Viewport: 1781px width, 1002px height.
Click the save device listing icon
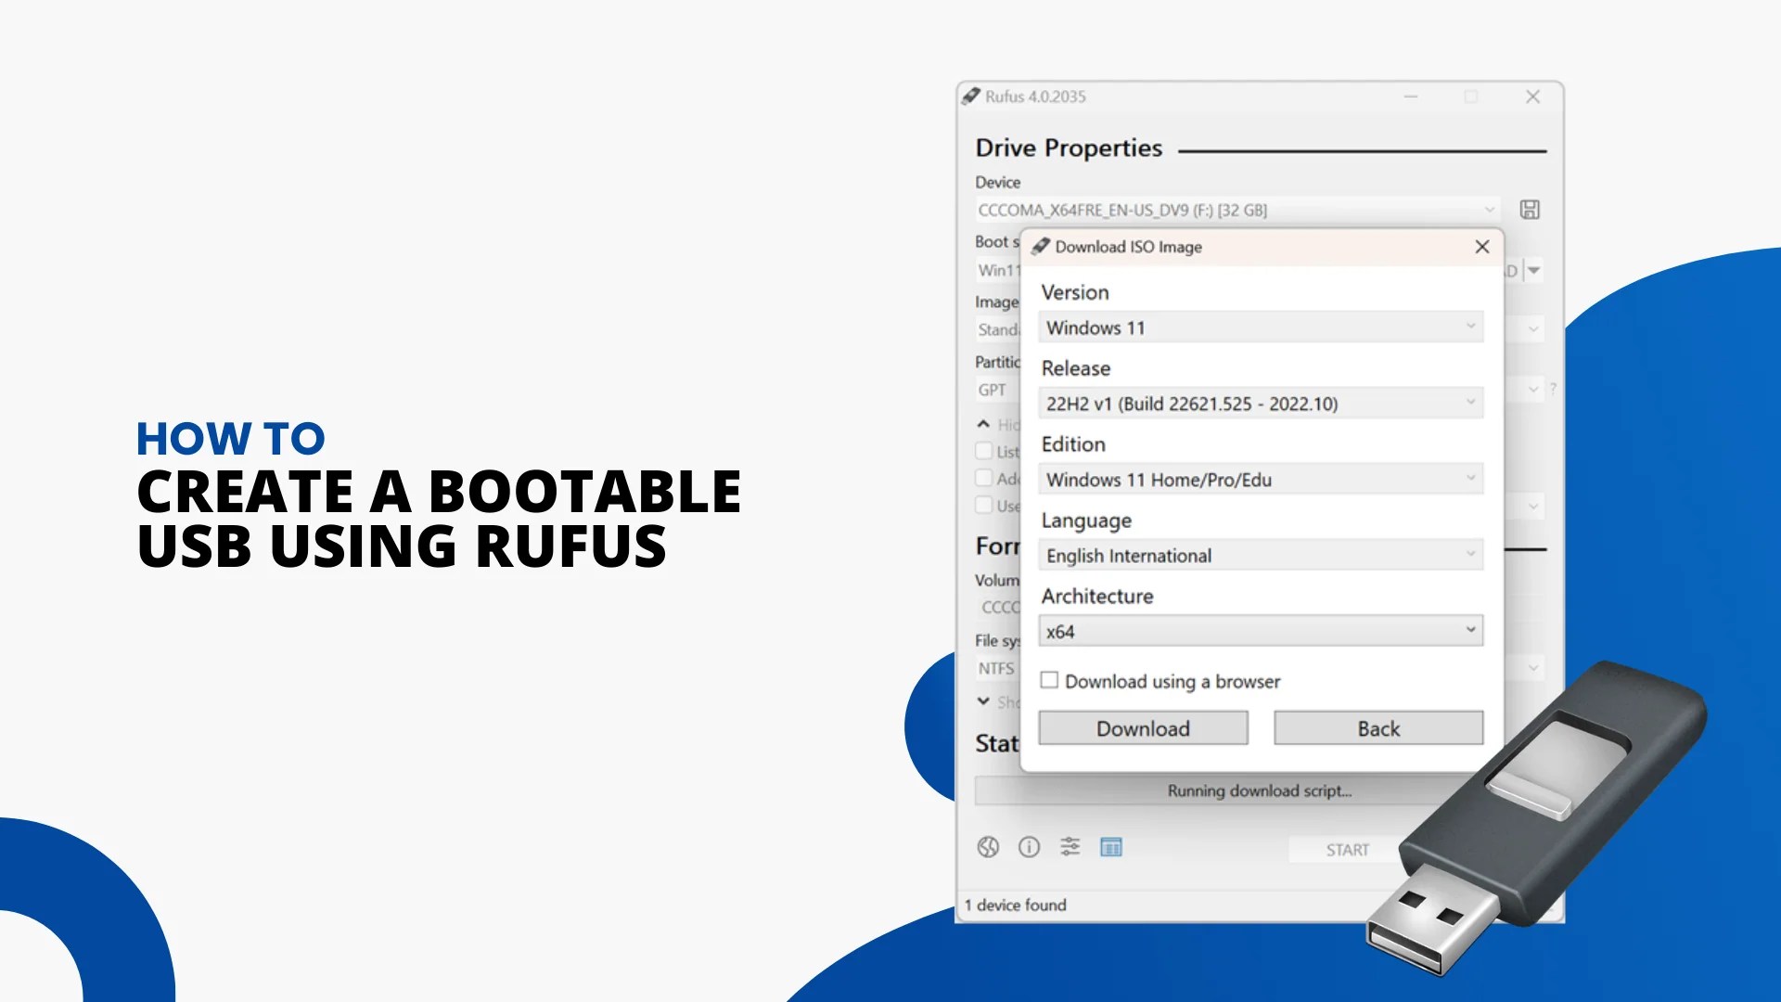[1530, 210]
